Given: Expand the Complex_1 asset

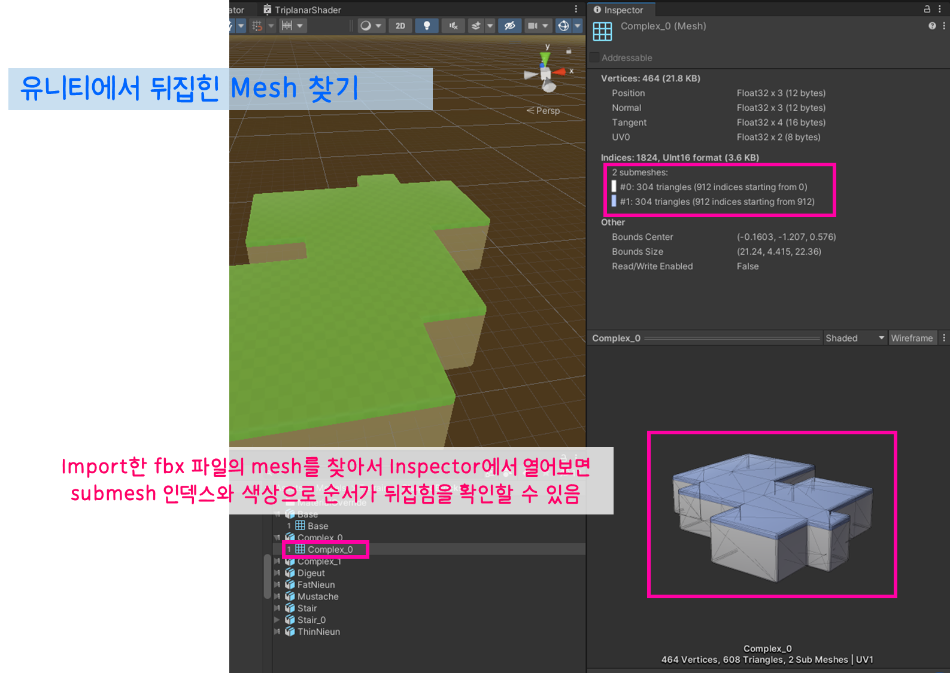Looking at the screenshot, I should tap(277, 561).
